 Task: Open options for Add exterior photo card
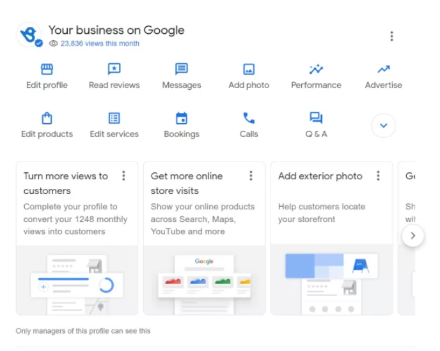pyautogui.click(x=378, y=176)
